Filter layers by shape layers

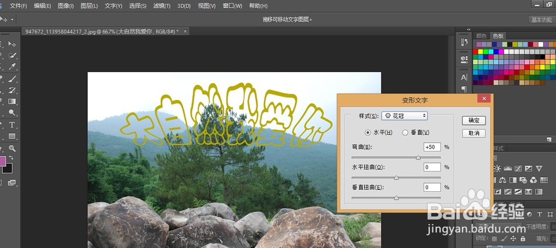pos(550,214)
